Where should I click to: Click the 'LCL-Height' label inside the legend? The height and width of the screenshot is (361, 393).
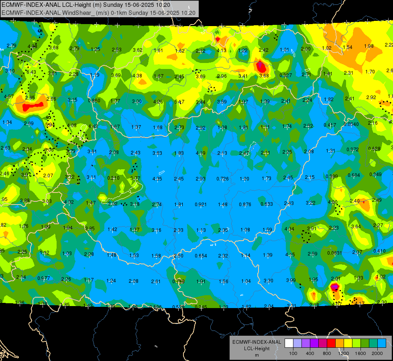257,349
